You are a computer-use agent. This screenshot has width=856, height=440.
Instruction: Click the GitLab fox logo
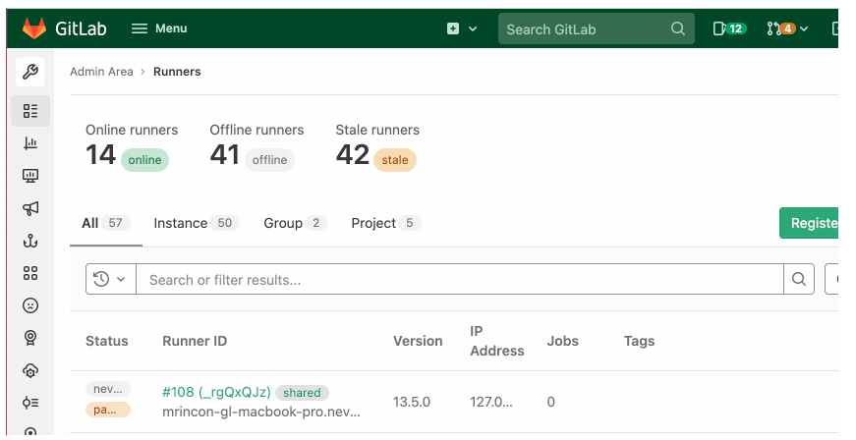tap(33, 28)
